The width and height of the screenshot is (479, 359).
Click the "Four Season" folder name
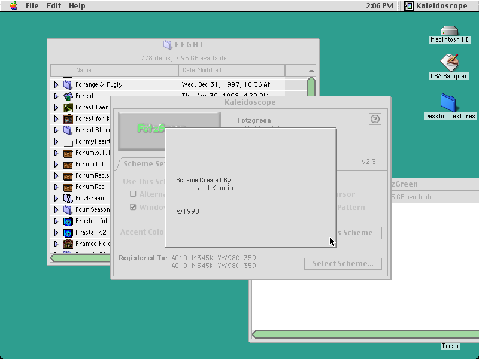(x=93, y=210)
